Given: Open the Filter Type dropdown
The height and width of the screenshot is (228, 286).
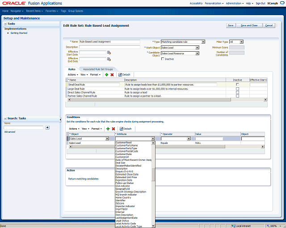Looking at the screenshot, I should [241, 42].
